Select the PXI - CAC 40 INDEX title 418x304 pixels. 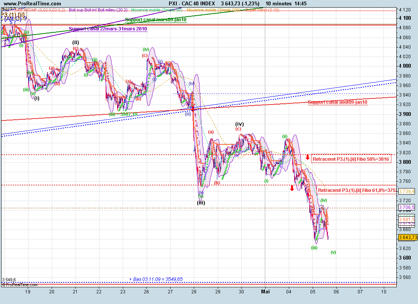pyautogui.click(x=192, y=3)
